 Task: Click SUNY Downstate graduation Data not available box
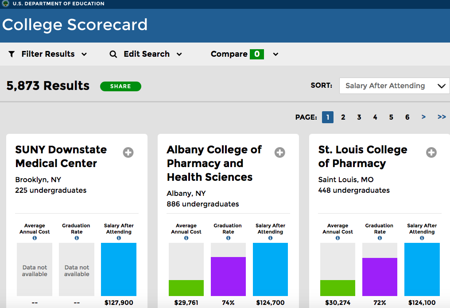tap(77, 269)
